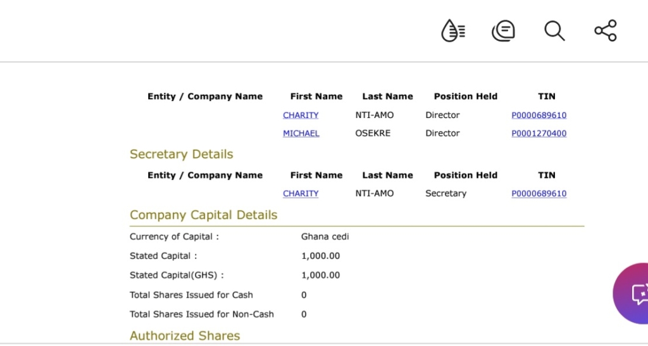The height and width of the screenshot is (346, 648).
Task: Click the Authorized Shares heading
Action: click(185, 336)
